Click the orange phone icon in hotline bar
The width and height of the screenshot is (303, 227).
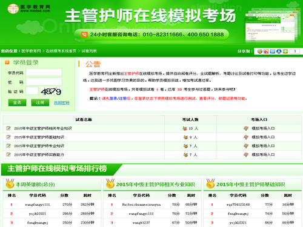84,35
